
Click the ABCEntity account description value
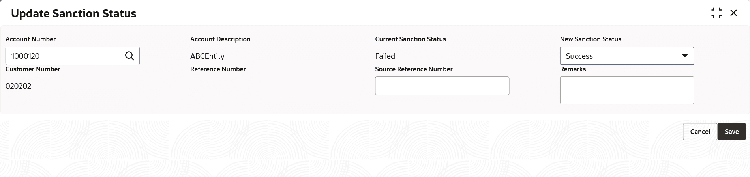(x=207, y=56)
